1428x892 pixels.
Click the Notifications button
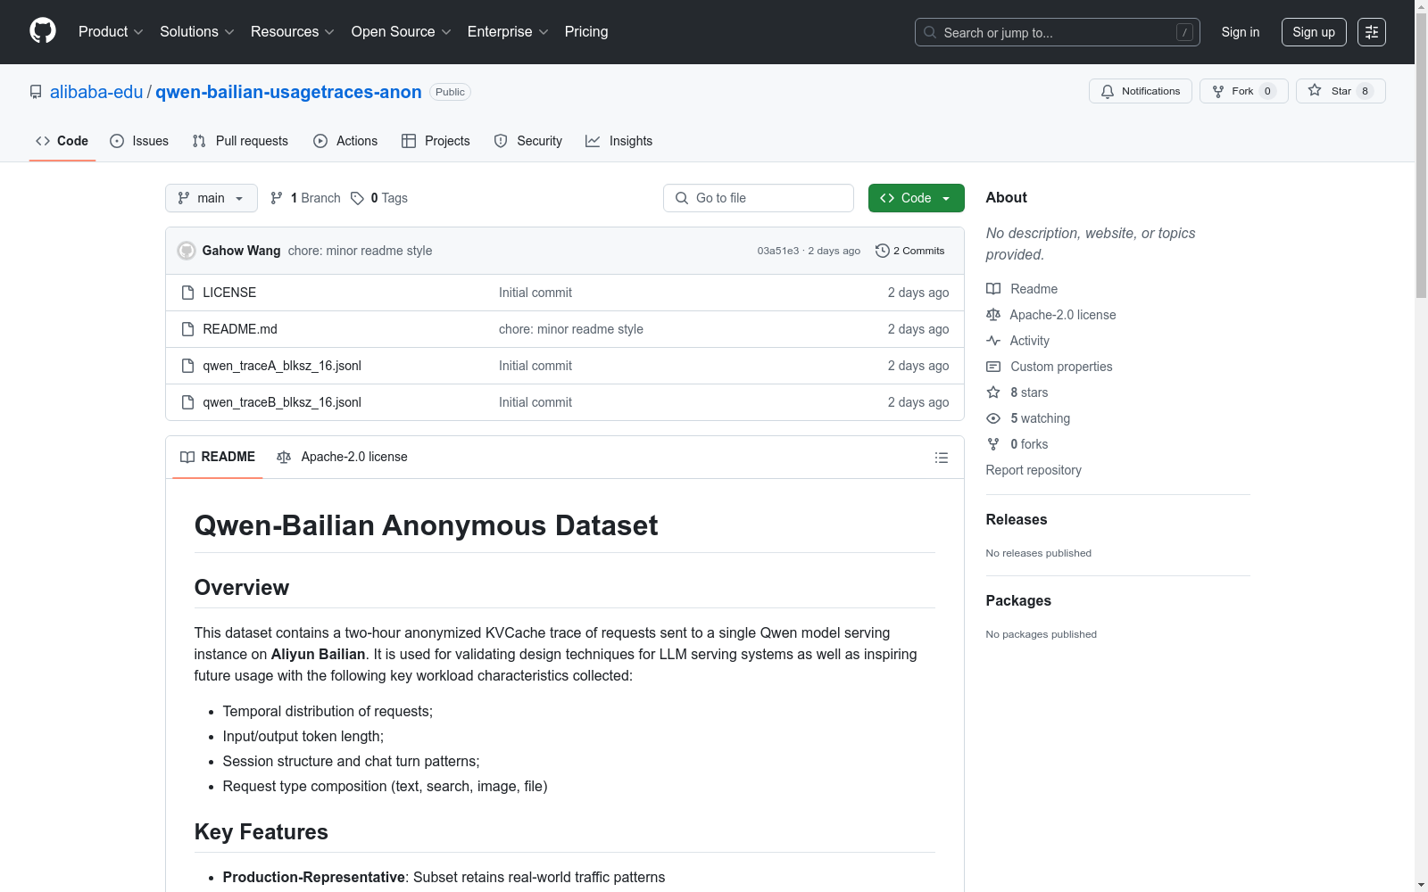click(1141, 91)
